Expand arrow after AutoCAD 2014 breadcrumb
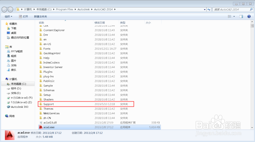This screenshot has height=142, width=255. tap(115, 9)
